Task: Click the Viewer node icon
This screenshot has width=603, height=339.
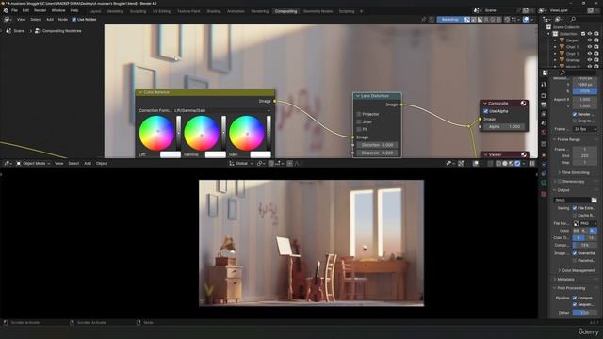Action: pos(524,154)
